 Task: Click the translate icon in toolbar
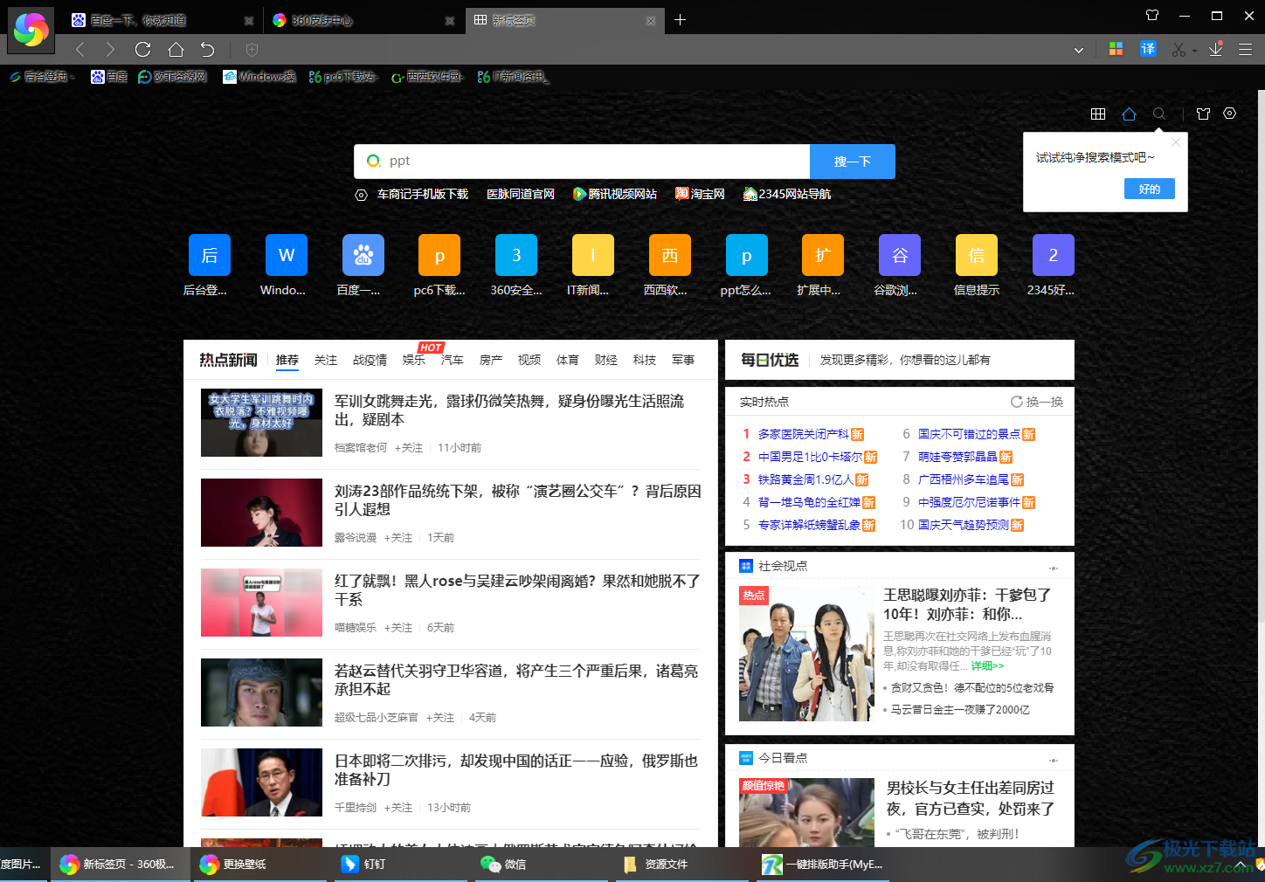[x=1148, y=50]
